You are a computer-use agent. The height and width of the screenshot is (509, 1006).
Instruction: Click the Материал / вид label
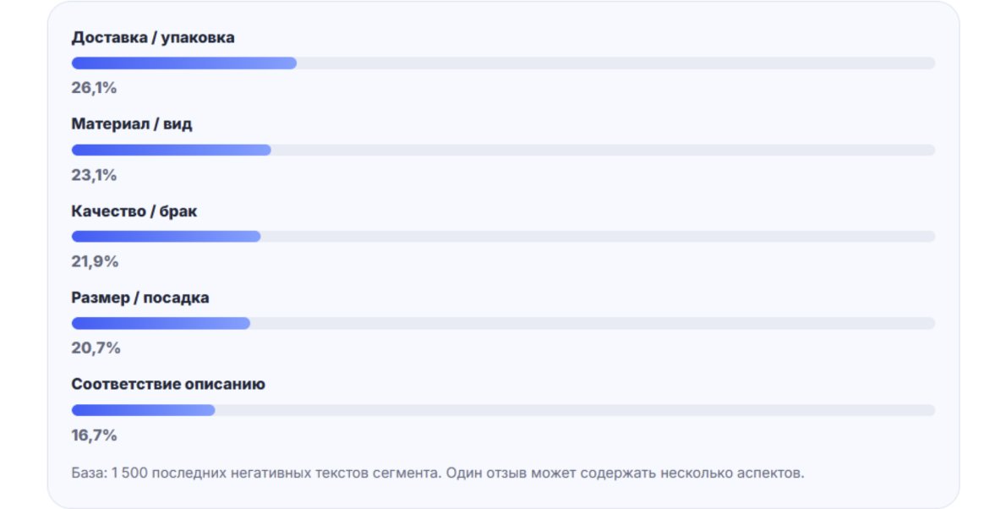[x=132, y=124]
